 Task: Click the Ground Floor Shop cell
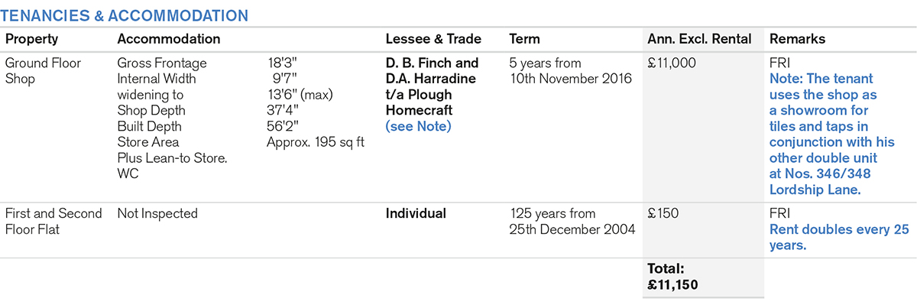[43, 70]
